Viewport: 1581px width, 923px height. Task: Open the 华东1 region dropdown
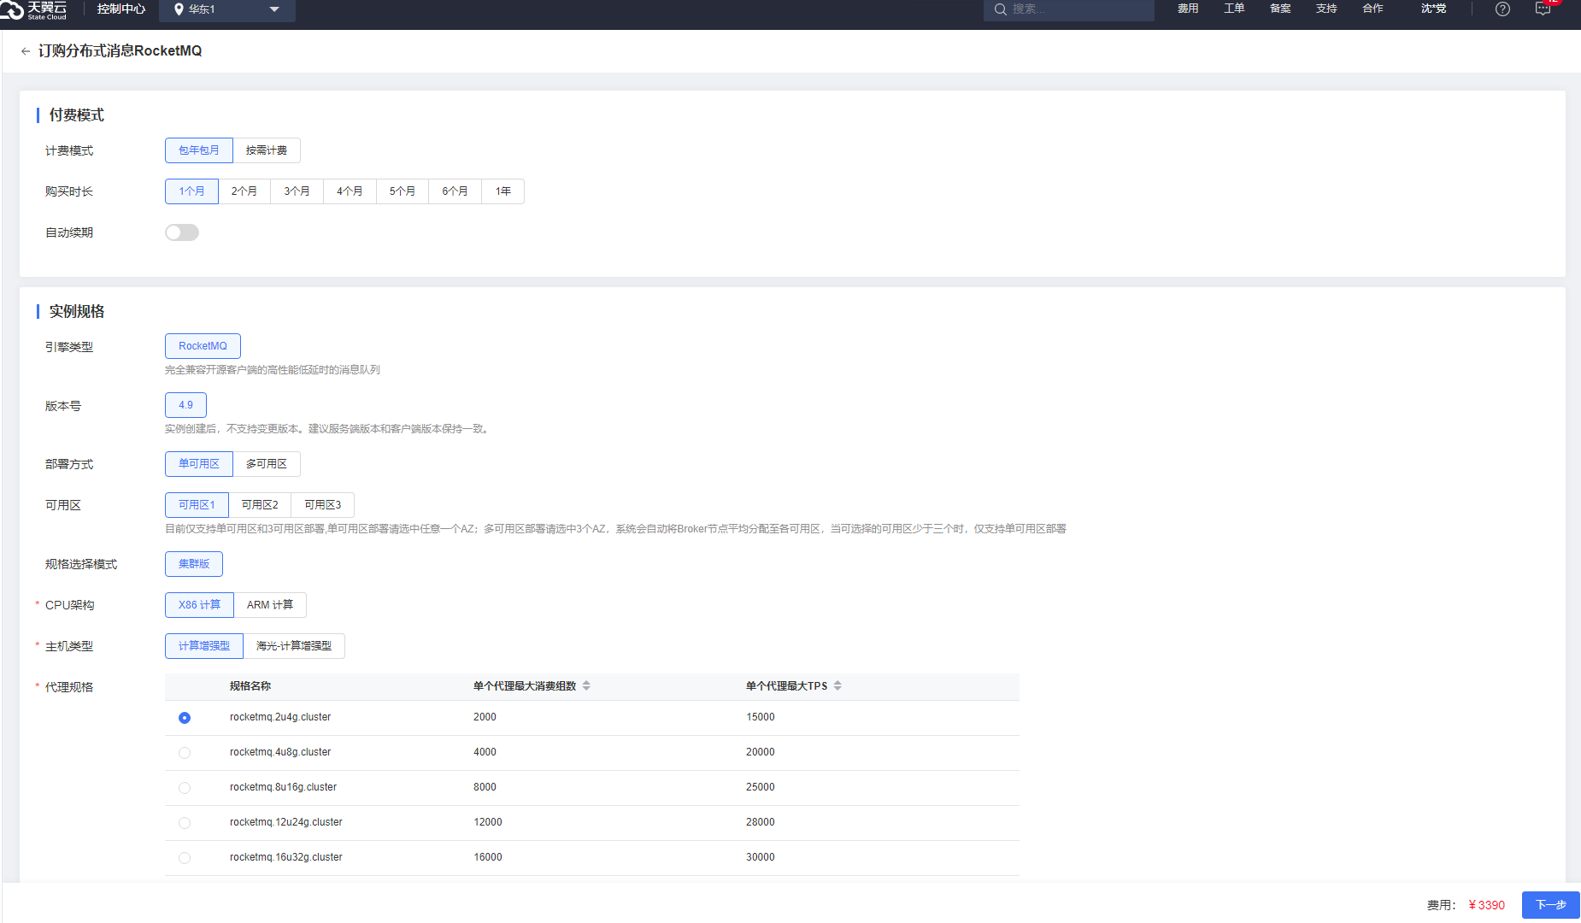(x=227, y=9)
